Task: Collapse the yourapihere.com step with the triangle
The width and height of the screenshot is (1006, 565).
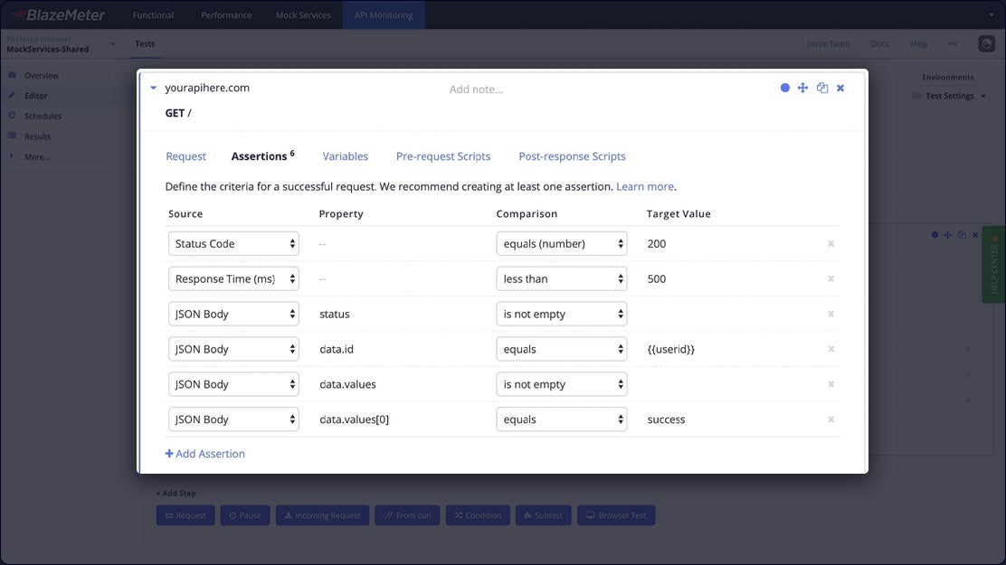Action: 153,88
